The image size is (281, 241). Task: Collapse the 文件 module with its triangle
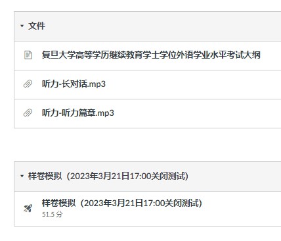22,26
